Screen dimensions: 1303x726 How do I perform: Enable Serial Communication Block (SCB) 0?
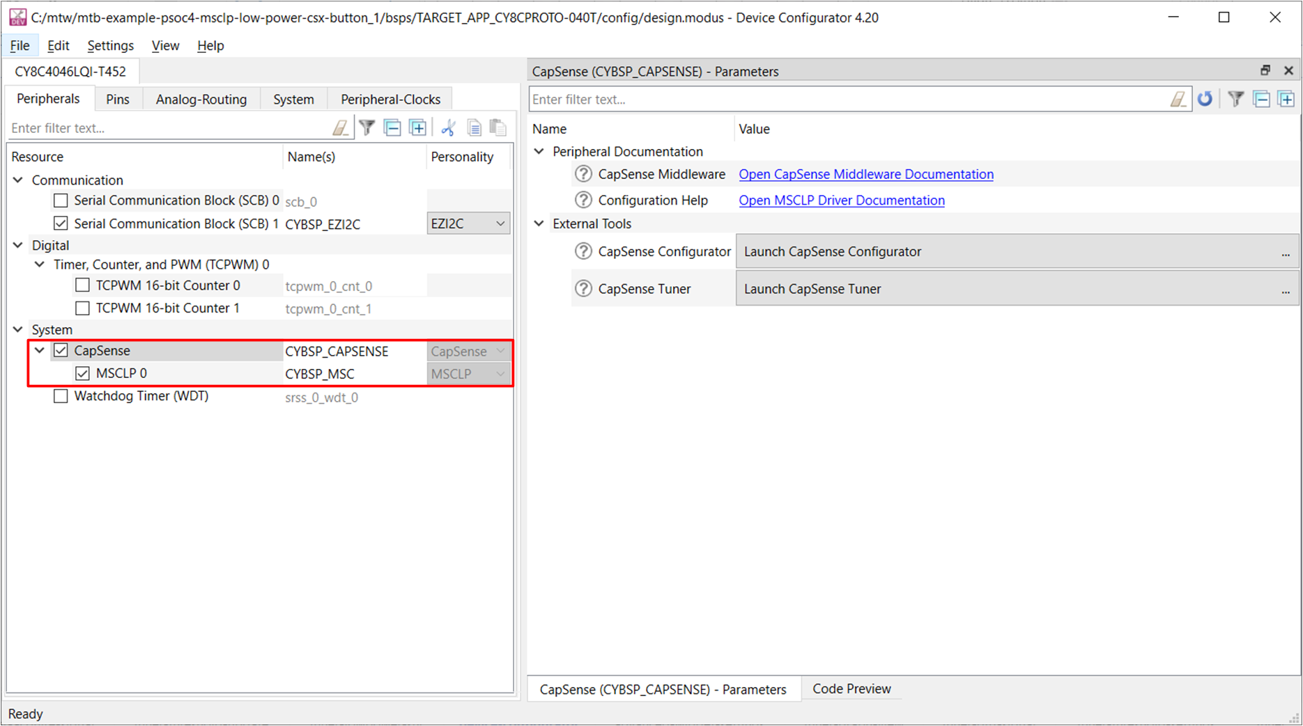[61, 200]
